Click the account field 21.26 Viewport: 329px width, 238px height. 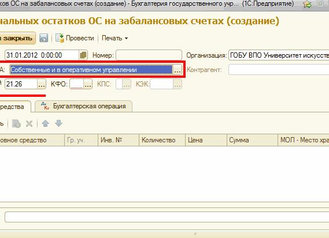click(x=21, y=84)
